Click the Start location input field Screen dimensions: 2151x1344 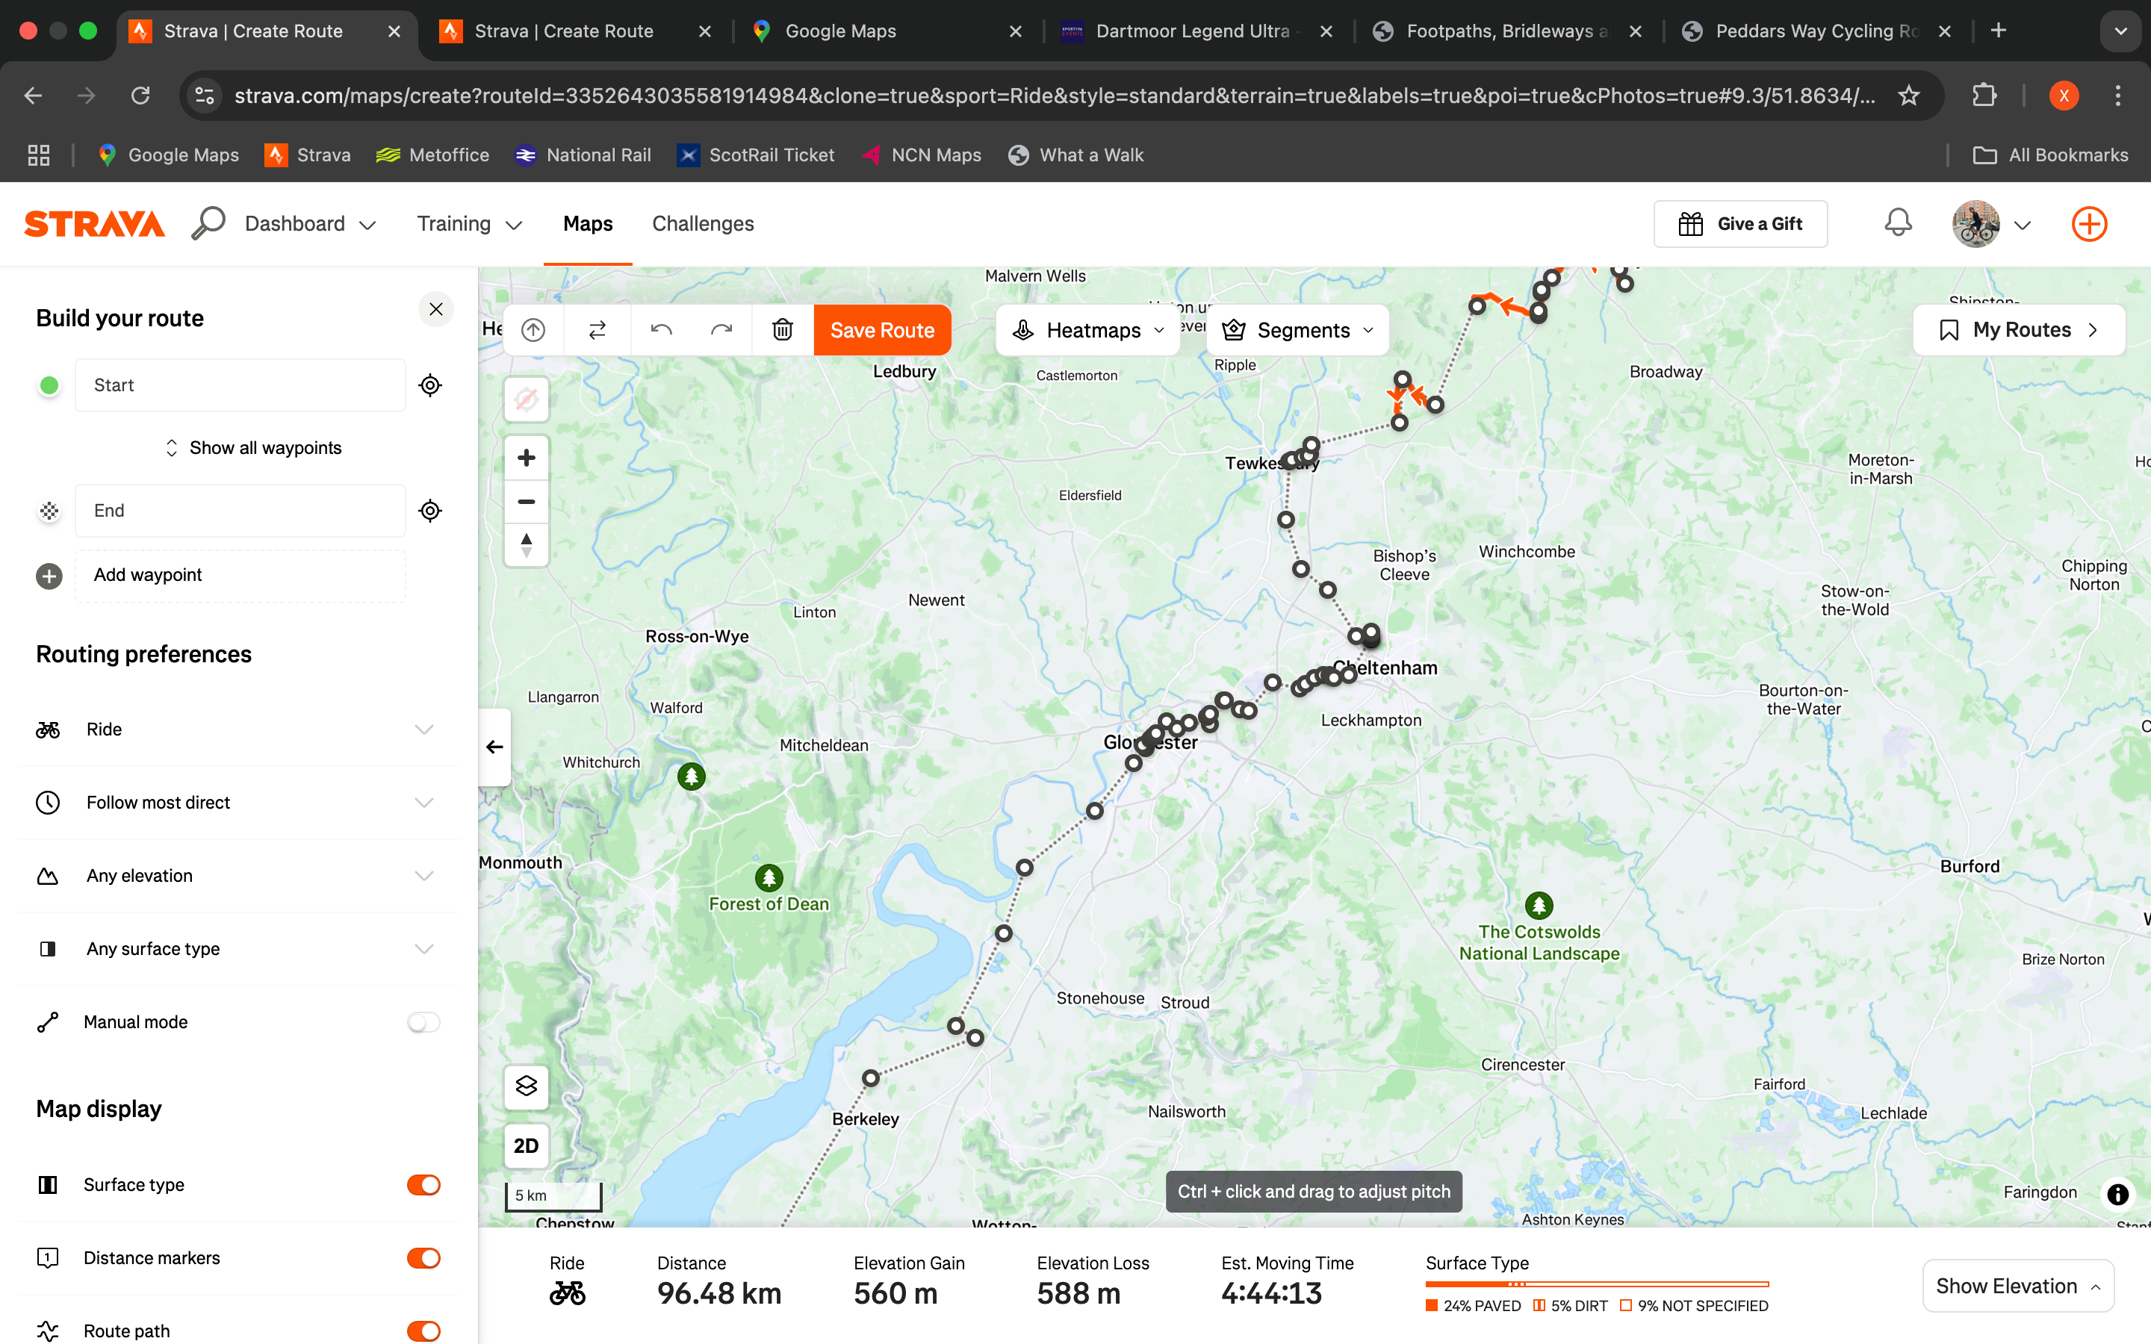point(240,385)
